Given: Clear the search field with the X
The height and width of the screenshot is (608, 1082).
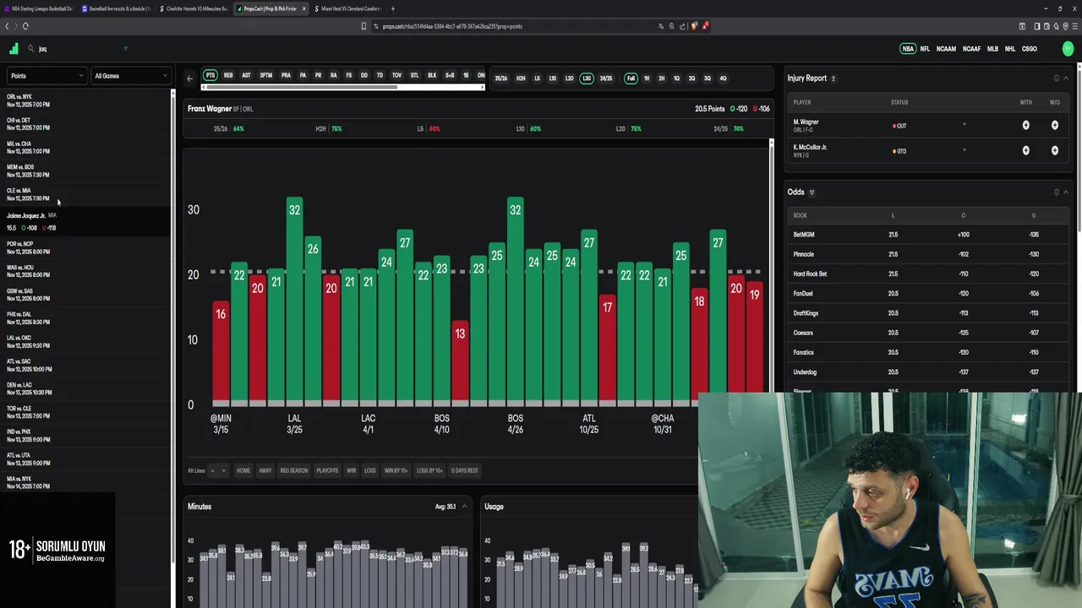Looking at the screenshot, I should point(125,48).
